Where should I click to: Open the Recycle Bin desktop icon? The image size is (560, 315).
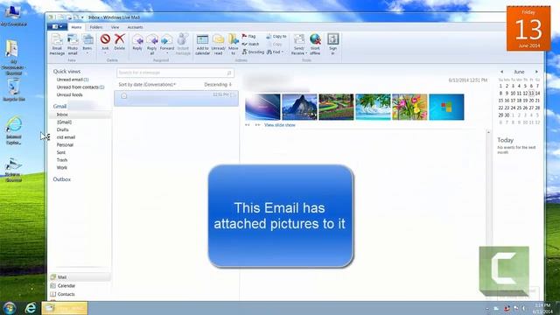pyautogui.click(x=14, y=90)
